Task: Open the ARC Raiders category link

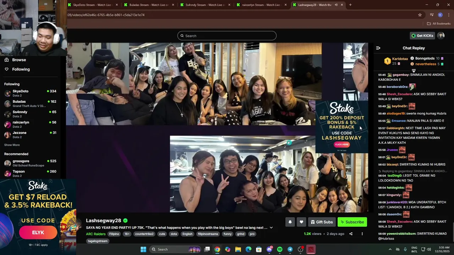Action: click(96, 234)
